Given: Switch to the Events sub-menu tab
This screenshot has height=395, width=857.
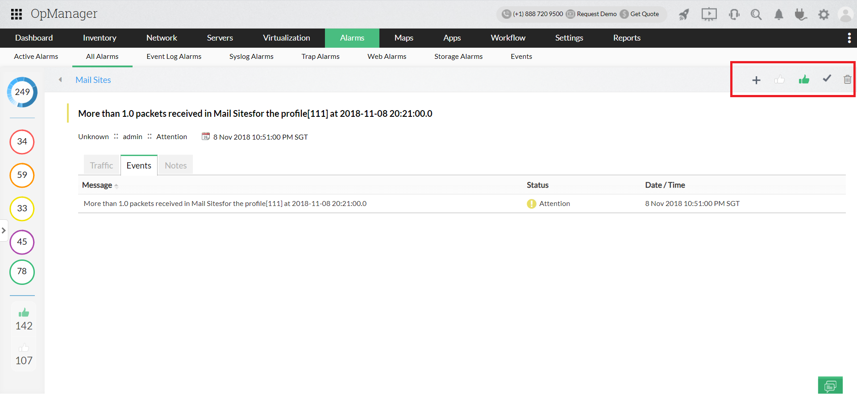Looking at the screenshot, I should pyautogui.click(x=521, y=57).
